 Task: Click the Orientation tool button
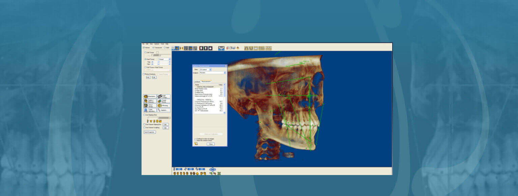(150, 96)
